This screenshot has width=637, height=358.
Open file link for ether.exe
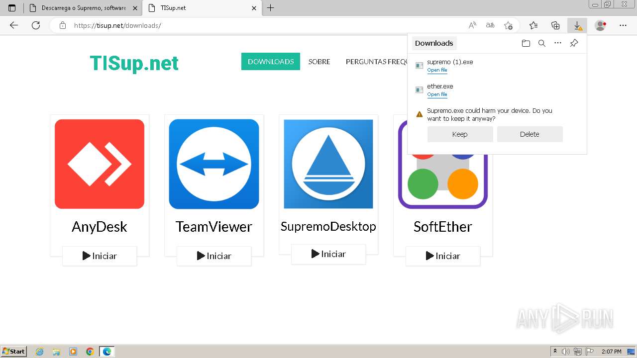[437, 94]
